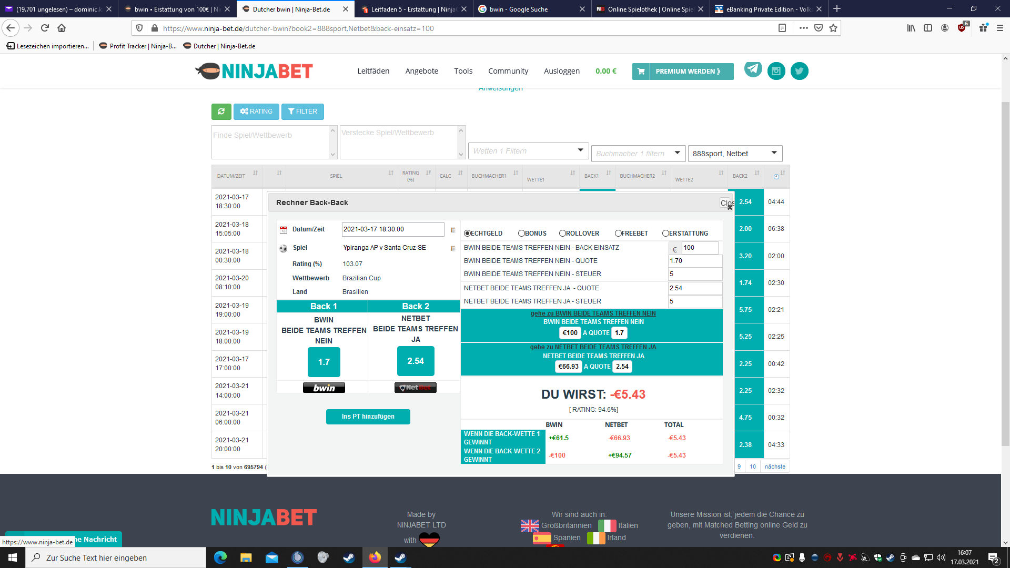Open the 888sport, Netbet bookmaker dropdown
The width and height of the screenshot is (1010, 568).
[735, 154]
